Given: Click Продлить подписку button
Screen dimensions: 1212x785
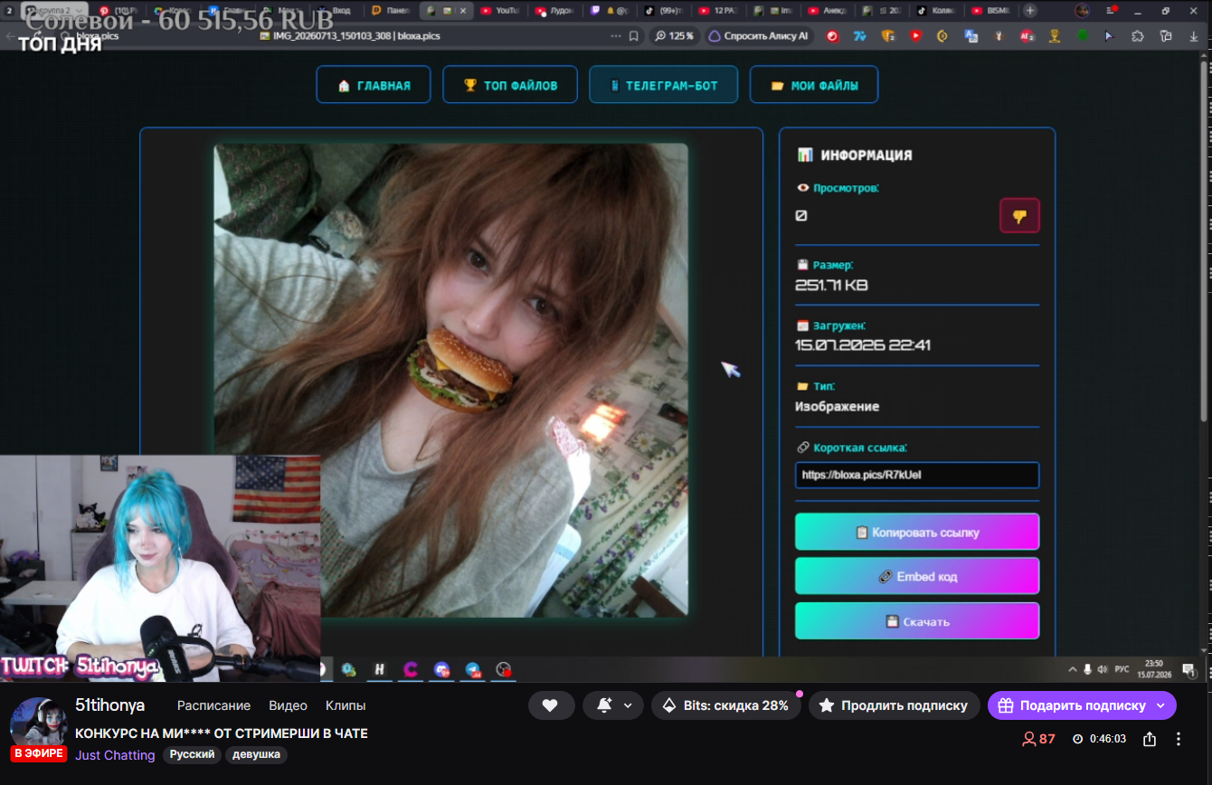Looking at the screenshot, I should pyautogui.click(x=895, y=705).
